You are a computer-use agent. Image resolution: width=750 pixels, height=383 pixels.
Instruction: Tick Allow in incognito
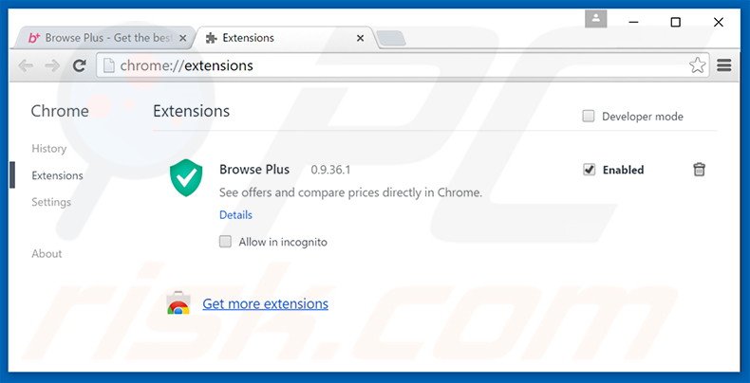tap(226, 242)
